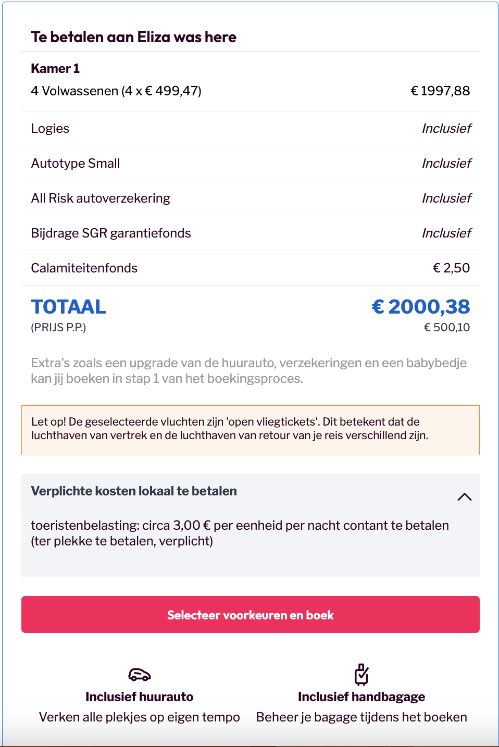
Task: Click the Verplichte kosten lokaal te betalen header
Action: click(x=134, y=491)
